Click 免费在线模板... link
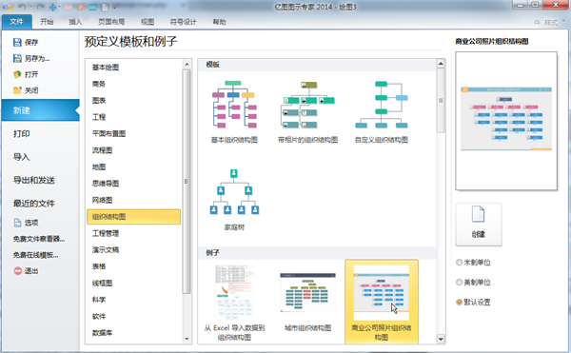The width and height of the screenshot is (571, 353). tap(36, 255)
